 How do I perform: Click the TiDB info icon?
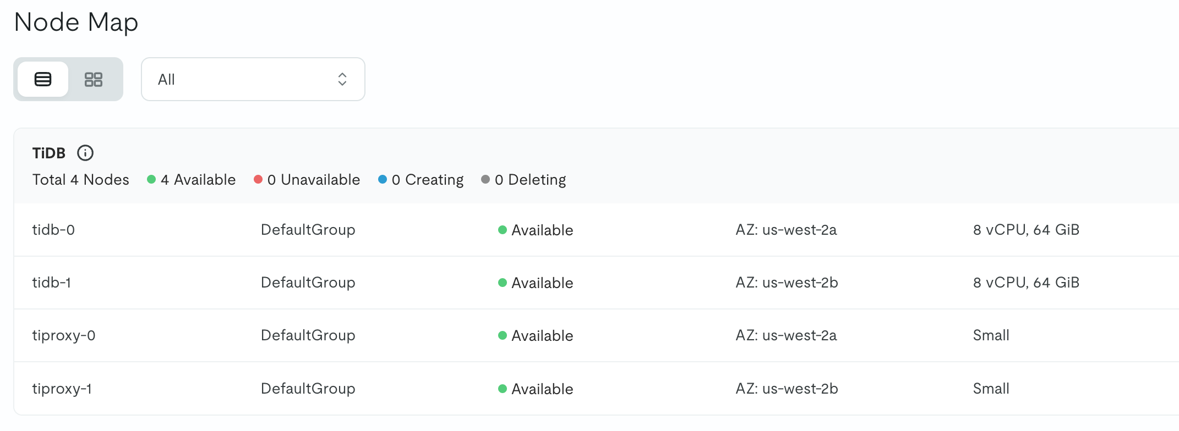pyautogui.click(x=85, y=153)
